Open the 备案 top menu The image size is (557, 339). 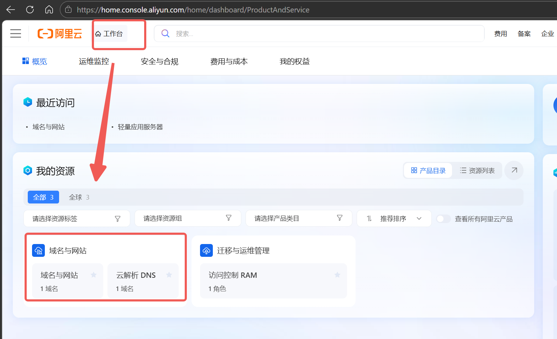pyautogui.click(x=524, y=34)
